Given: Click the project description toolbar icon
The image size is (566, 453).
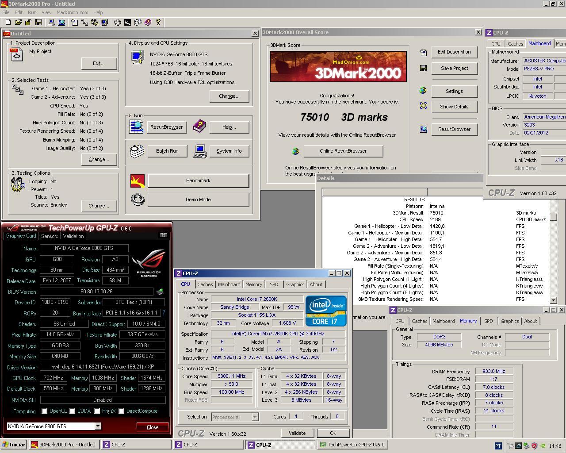Looking at the screenshot, I should click(74, 22).
